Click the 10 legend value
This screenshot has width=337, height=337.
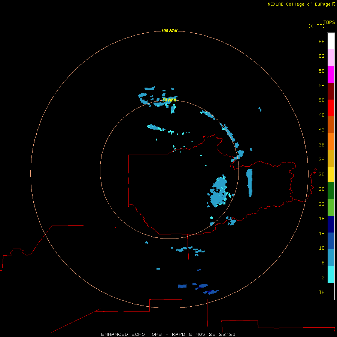click(322, 248)
